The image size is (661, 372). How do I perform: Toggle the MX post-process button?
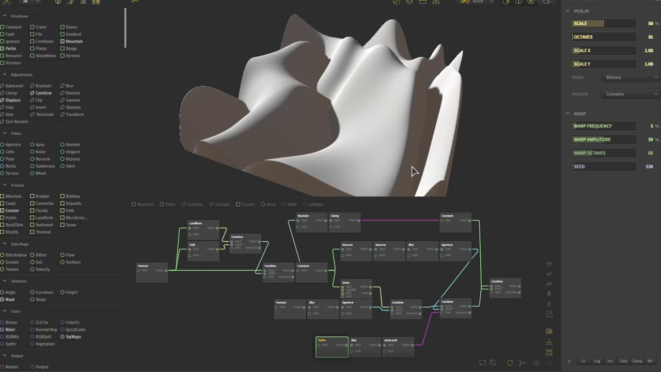coord(650,361)
